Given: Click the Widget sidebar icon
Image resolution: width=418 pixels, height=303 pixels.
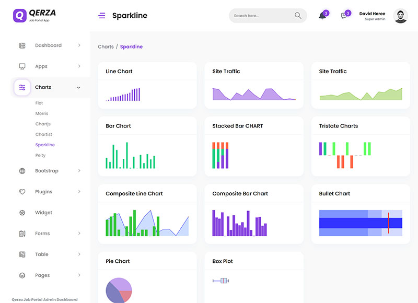Looking at the screenshot, I should point(22,213).
